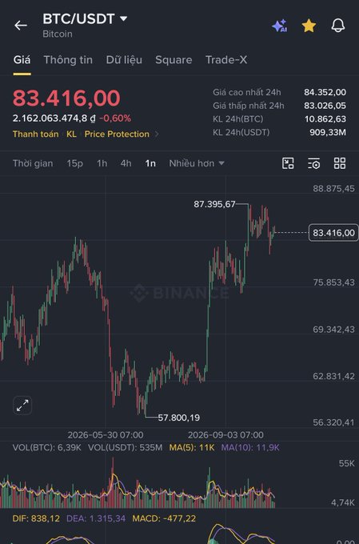Open the Dữ liệu tab
This screenshot has width=359, height=544.
(x=124, y=60)
